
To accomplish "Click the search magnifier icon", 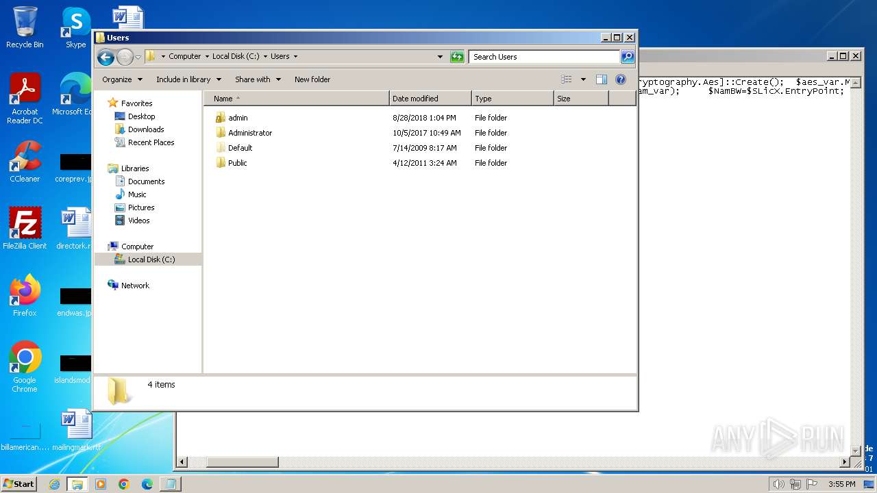I will click(x=628, y=57).
